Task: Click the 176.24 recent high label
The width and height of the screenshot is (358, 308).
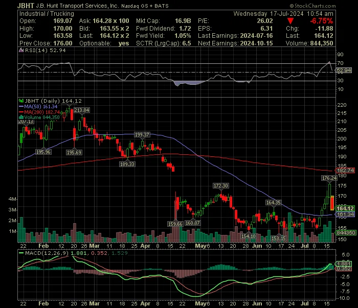Action: point(329,178)
